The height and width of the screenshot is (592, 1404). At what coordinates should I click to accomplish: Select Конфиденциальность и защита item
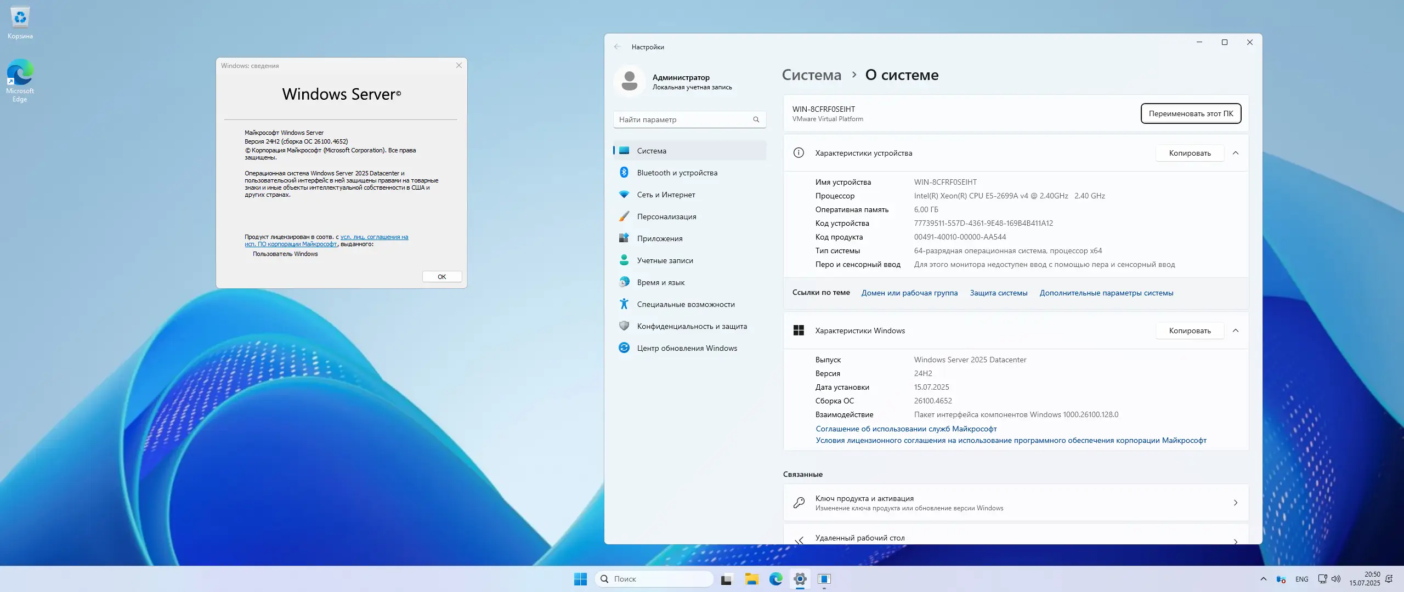(692, 326)
